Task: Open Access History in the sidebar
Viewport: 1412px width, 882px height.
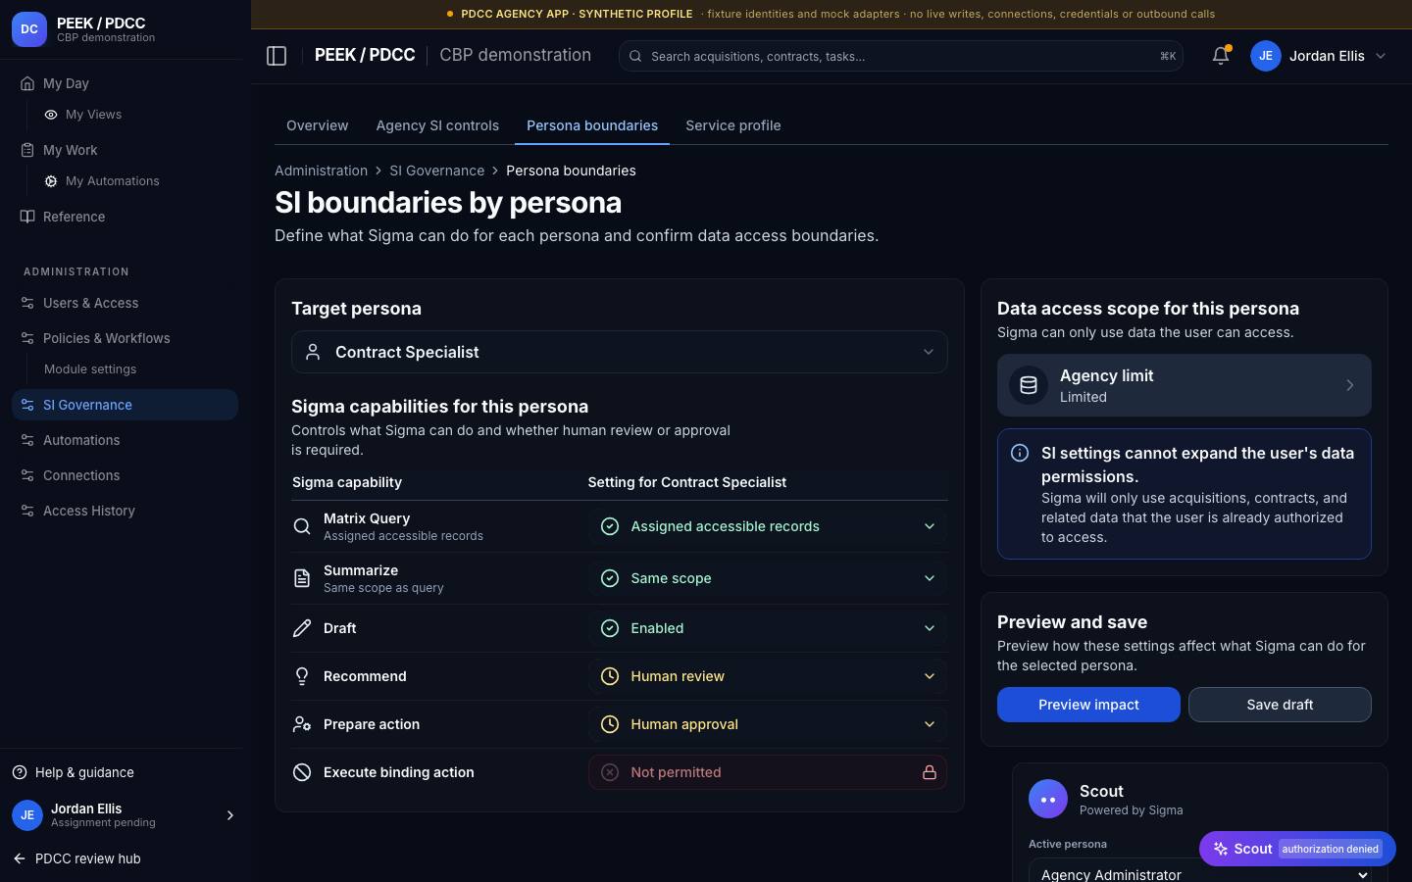Action: click(125, 511)
